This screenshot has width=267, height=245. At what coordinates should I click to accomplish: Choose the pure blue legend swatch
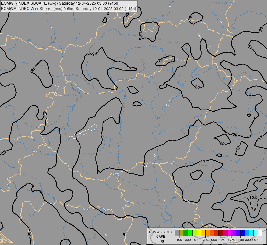tap(243, 233)
